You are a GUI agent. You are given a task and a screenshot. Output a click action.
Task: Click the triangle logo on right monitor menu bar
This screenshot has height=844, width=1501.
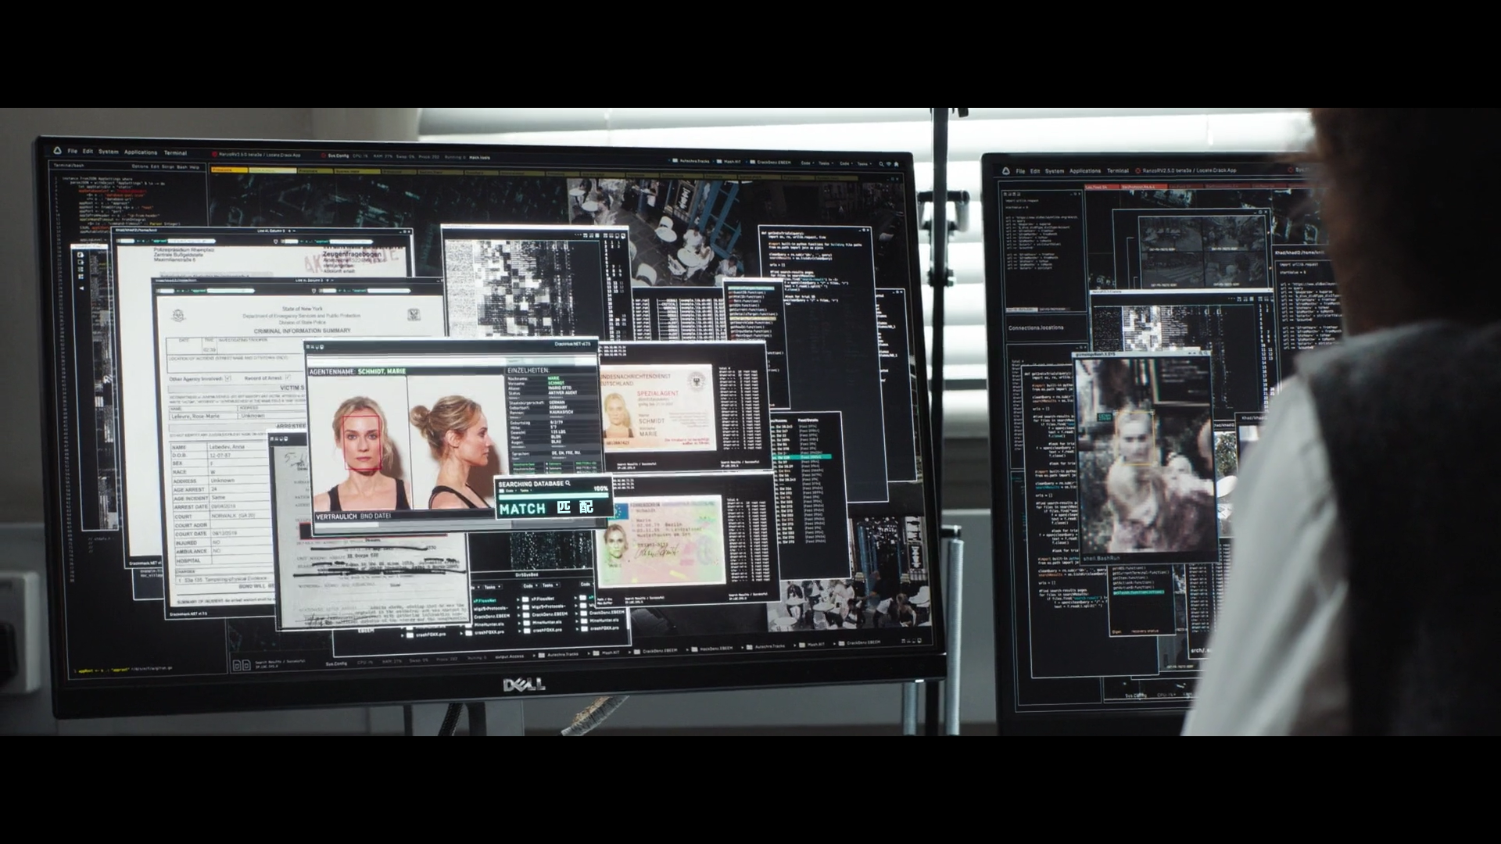point(1006,170)
